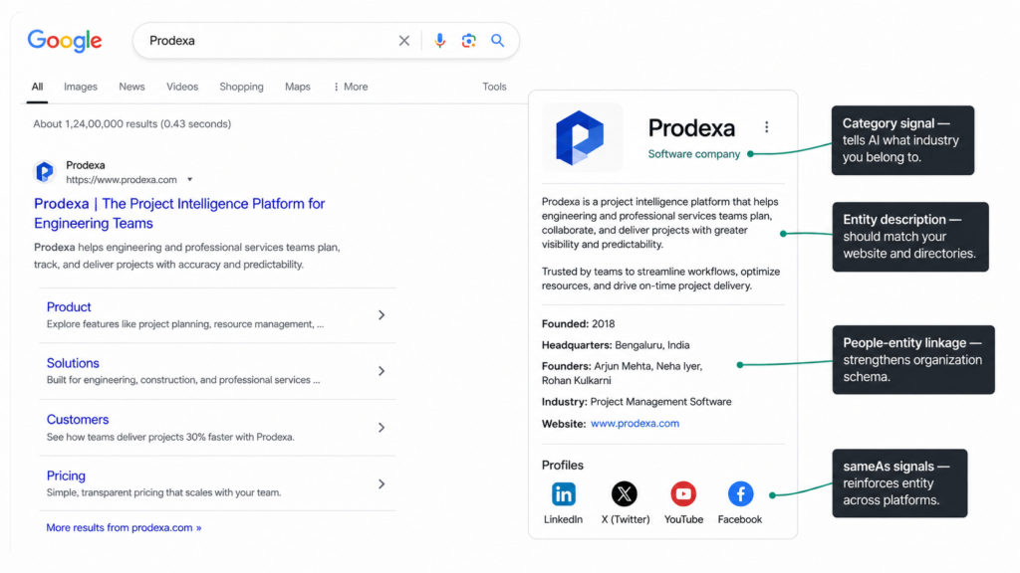Viewport: 1020px width, 573px height.
Task: Clear the search box with X
Action: tap(404, 41)
